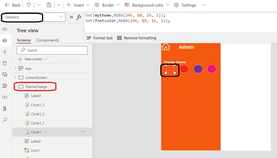Viewport: 277px width, 158px height.
Task: Open the Border dropdown
Action: 107,5
